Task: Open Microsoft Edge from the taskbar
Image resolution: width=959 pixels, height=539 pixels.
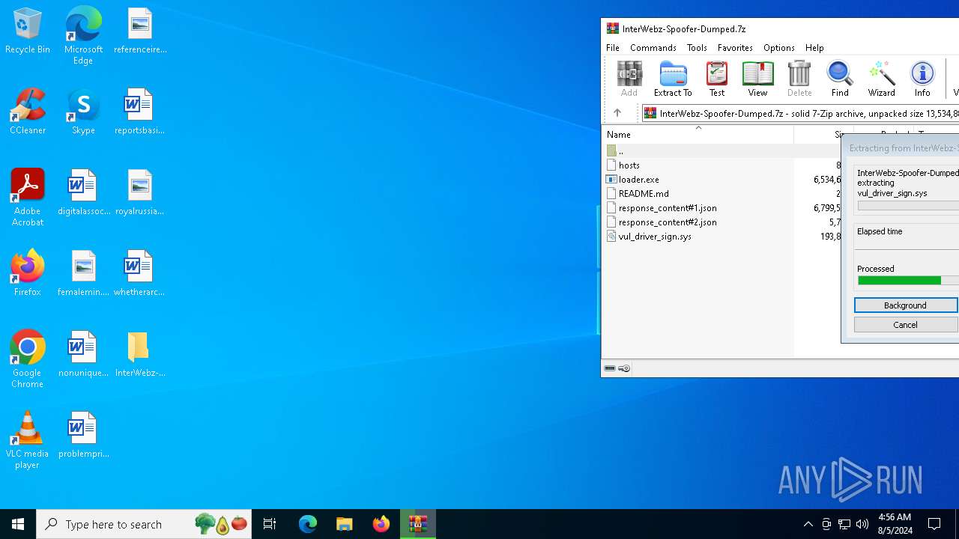Action: pos(308,524)
